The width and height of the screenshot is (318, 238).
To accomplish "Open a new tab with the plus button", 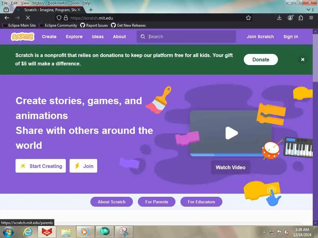I will point(91,10).
